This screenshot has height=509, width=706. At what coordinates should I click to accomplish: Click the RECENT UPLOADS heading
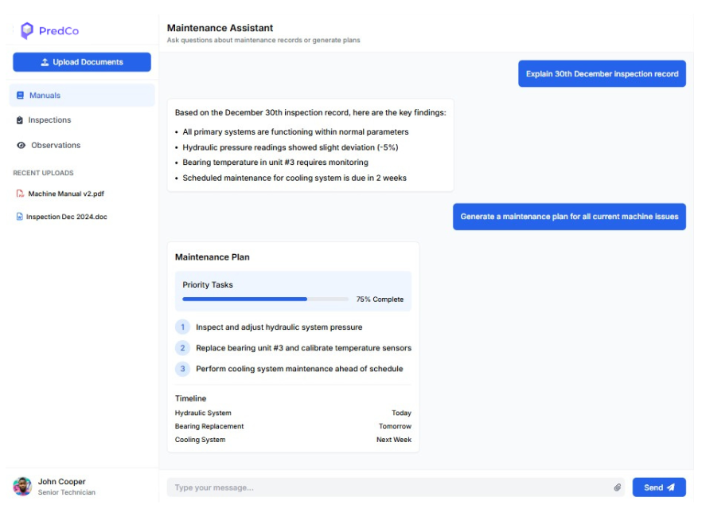click(43, 173)
